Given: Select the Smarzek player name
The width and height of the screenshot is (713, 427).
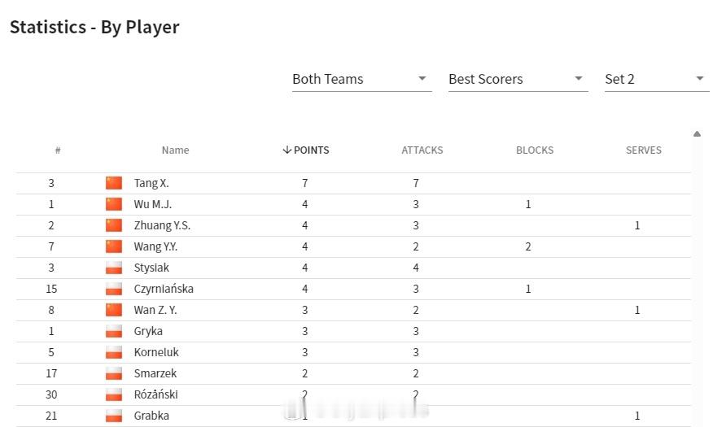Looking at the screenshot, I should (155, 373).
